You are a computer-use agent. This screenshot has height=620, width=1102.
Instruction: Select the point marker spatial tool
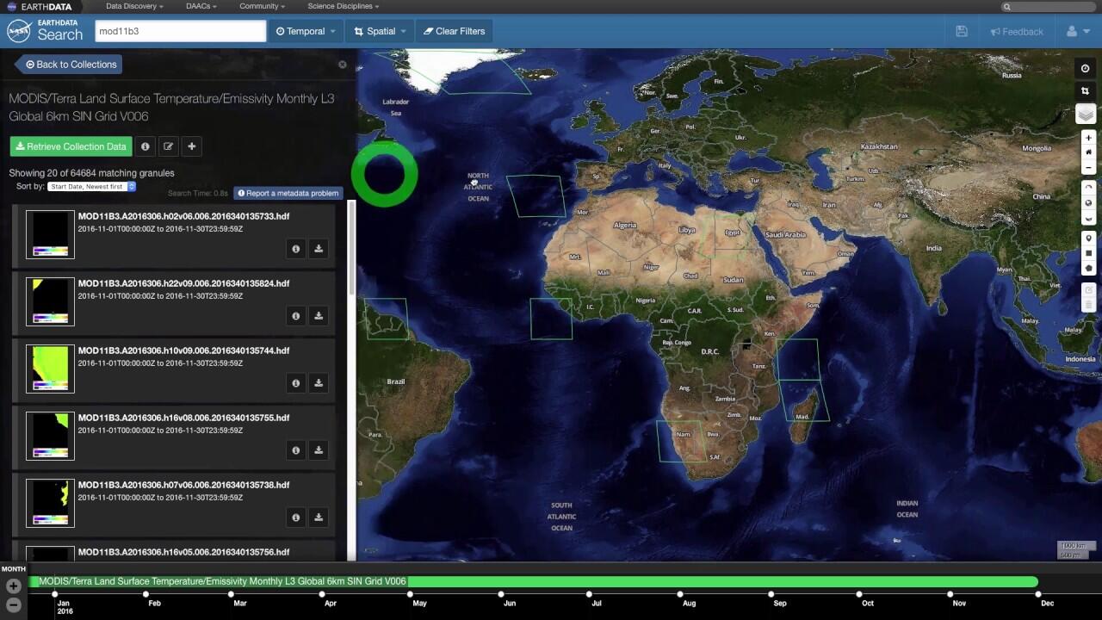click(x=1088, y=239)
